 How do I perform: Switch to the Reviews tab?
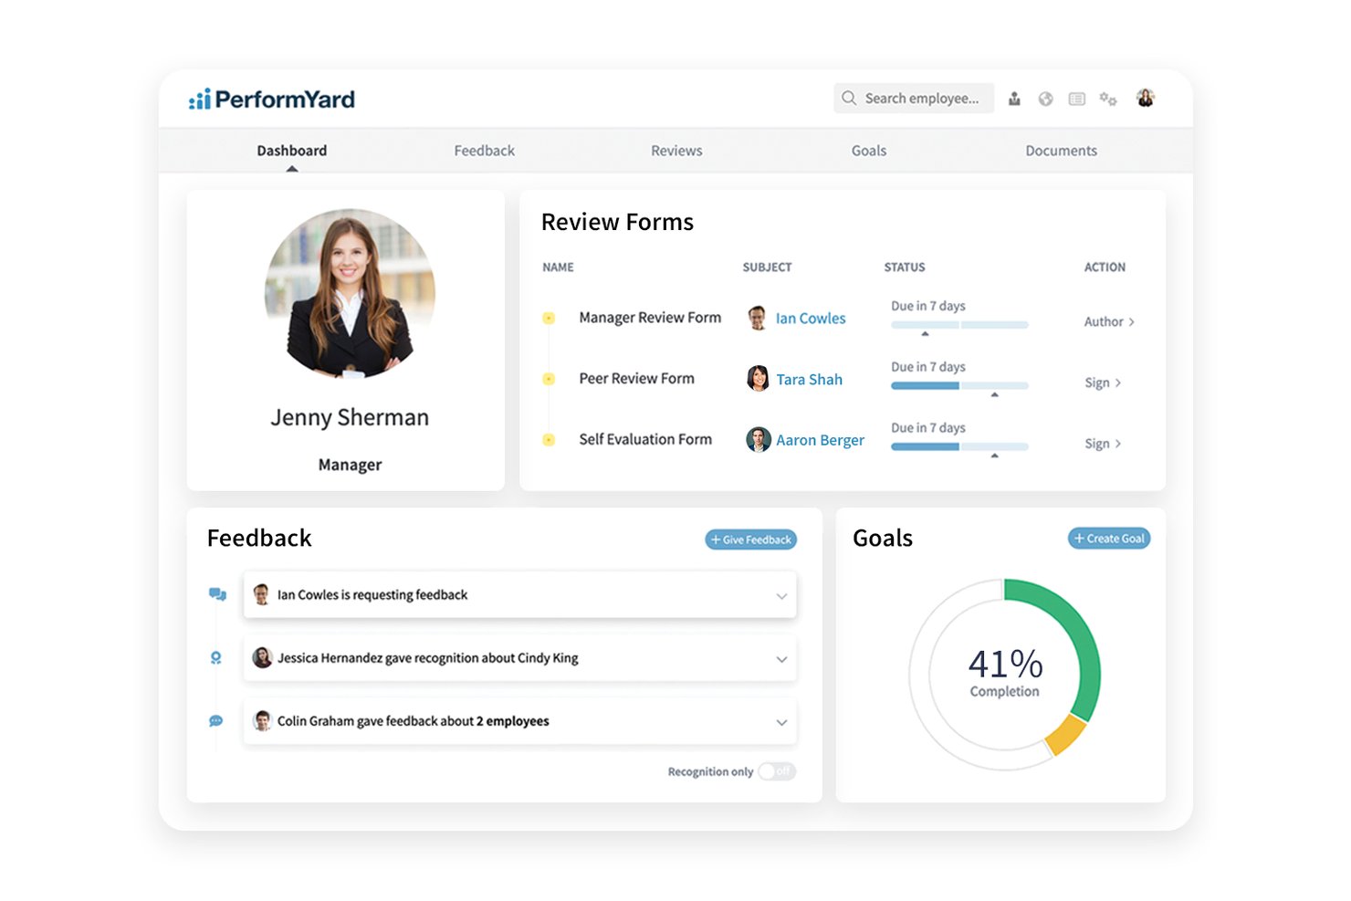pyautogui.click(x=676, y=151)
